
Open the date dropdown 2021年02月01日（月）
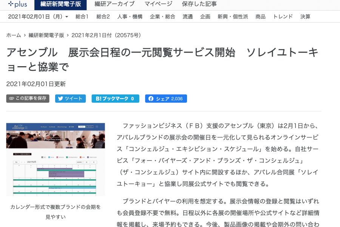click(38, 17)
